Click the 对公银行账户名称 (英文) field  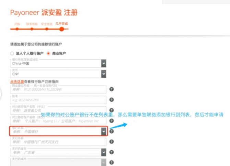[x=58, y=121]
